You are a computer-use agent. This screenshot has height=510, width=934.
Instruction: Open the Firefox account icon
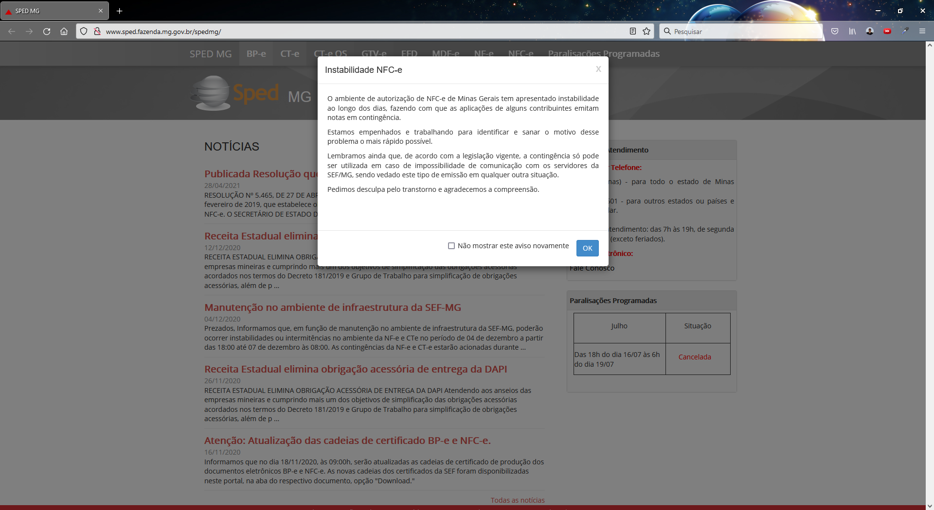[x=870, y=32]
